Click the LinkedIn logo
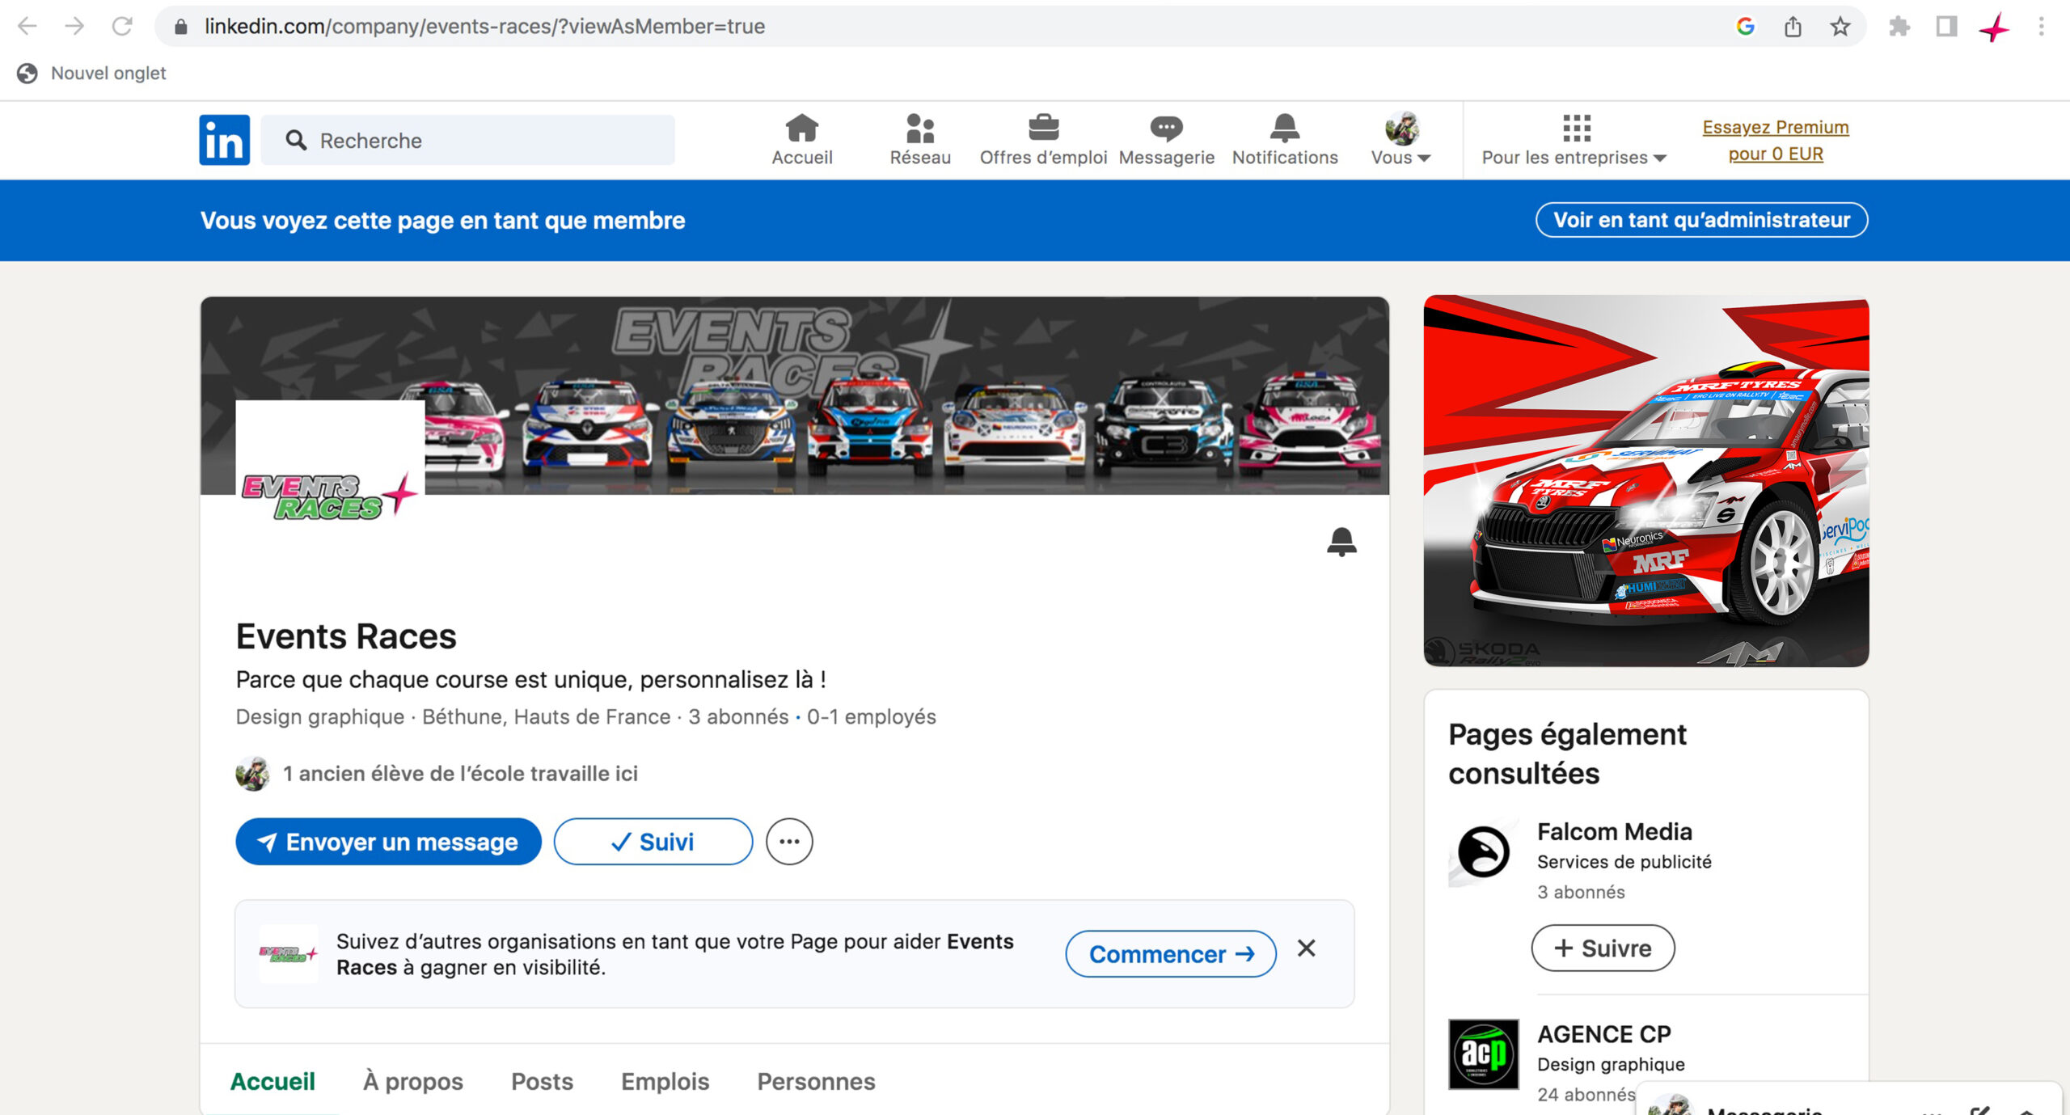 click(x=224, y=140)
